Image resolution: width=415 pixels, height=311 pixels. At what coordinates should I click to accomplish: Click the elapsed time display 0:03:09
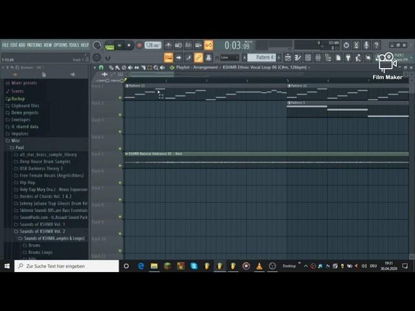click(237, 45)
